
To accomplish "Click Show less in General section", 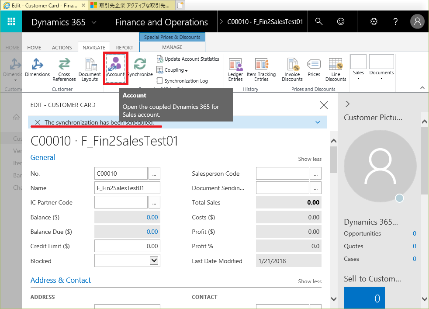I will [x=310, y=159].
